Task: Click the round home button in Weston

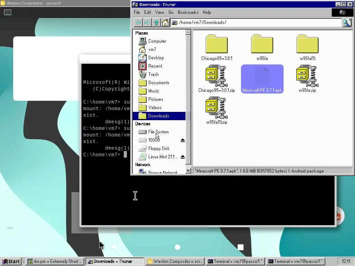Action: tap(177, 247)
